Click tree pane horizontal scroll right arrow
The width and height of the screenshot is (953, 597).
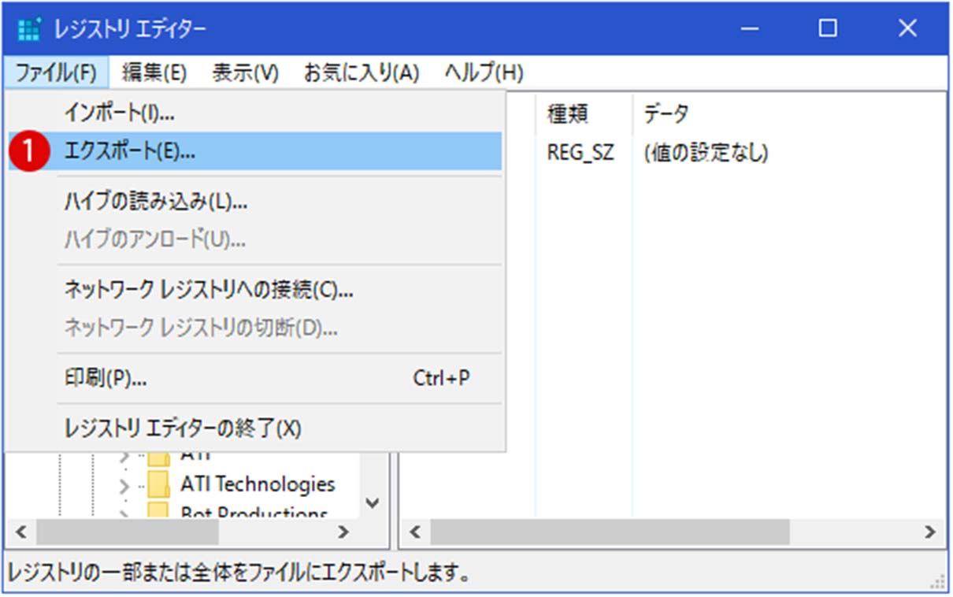pyautogui.click(x=343, y=532)
